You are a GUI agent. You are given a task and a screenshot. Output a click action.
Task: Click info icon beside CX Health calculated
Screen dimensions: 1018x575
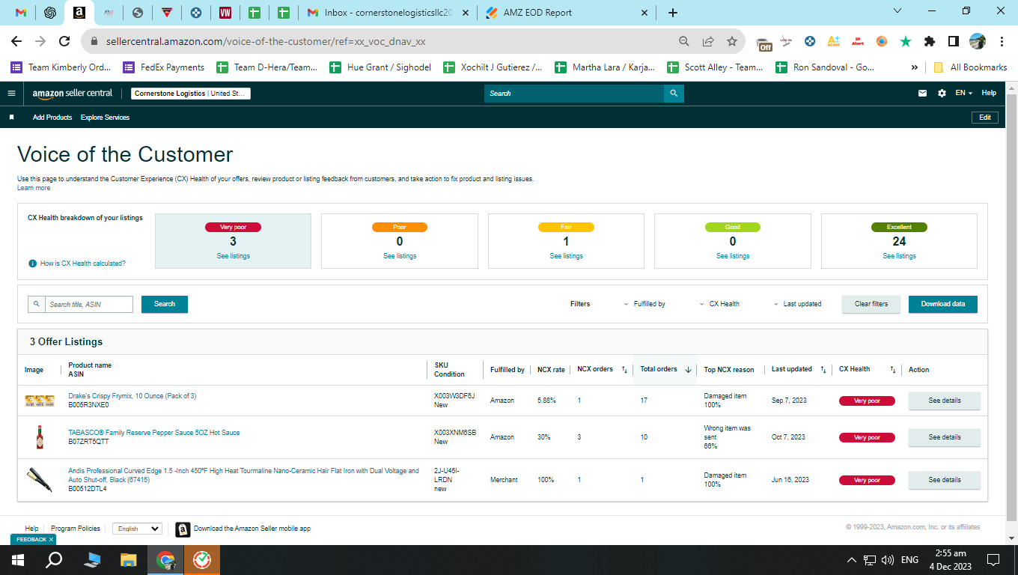32,264
